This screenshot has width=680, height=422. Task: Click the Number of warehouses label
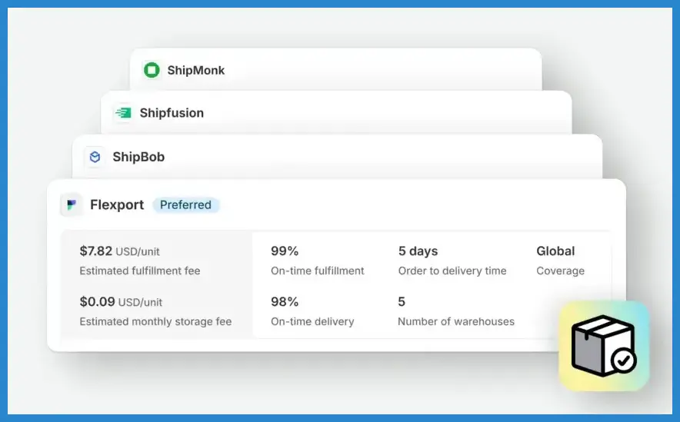pyautogui.click(x=456, y=321)
